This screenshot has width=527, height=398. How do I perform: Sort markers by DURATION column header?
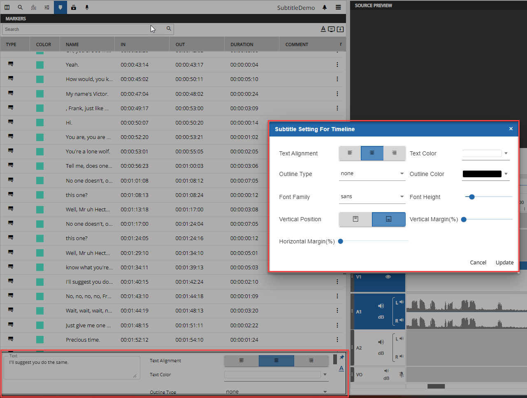(242, 44)
